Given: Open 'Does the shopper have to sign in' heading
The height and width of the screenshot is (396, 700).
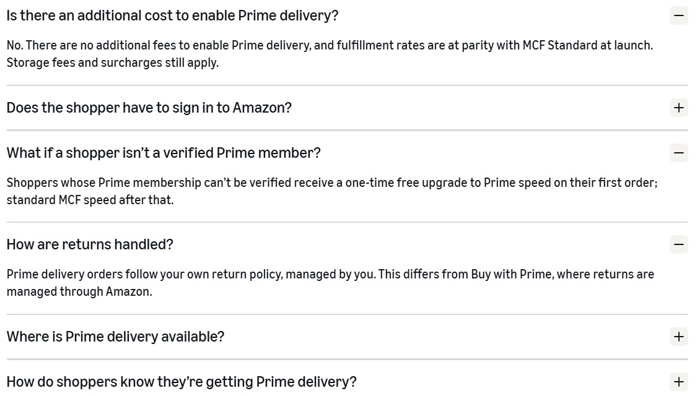Looking at the screenshot, I should [149, 108].
